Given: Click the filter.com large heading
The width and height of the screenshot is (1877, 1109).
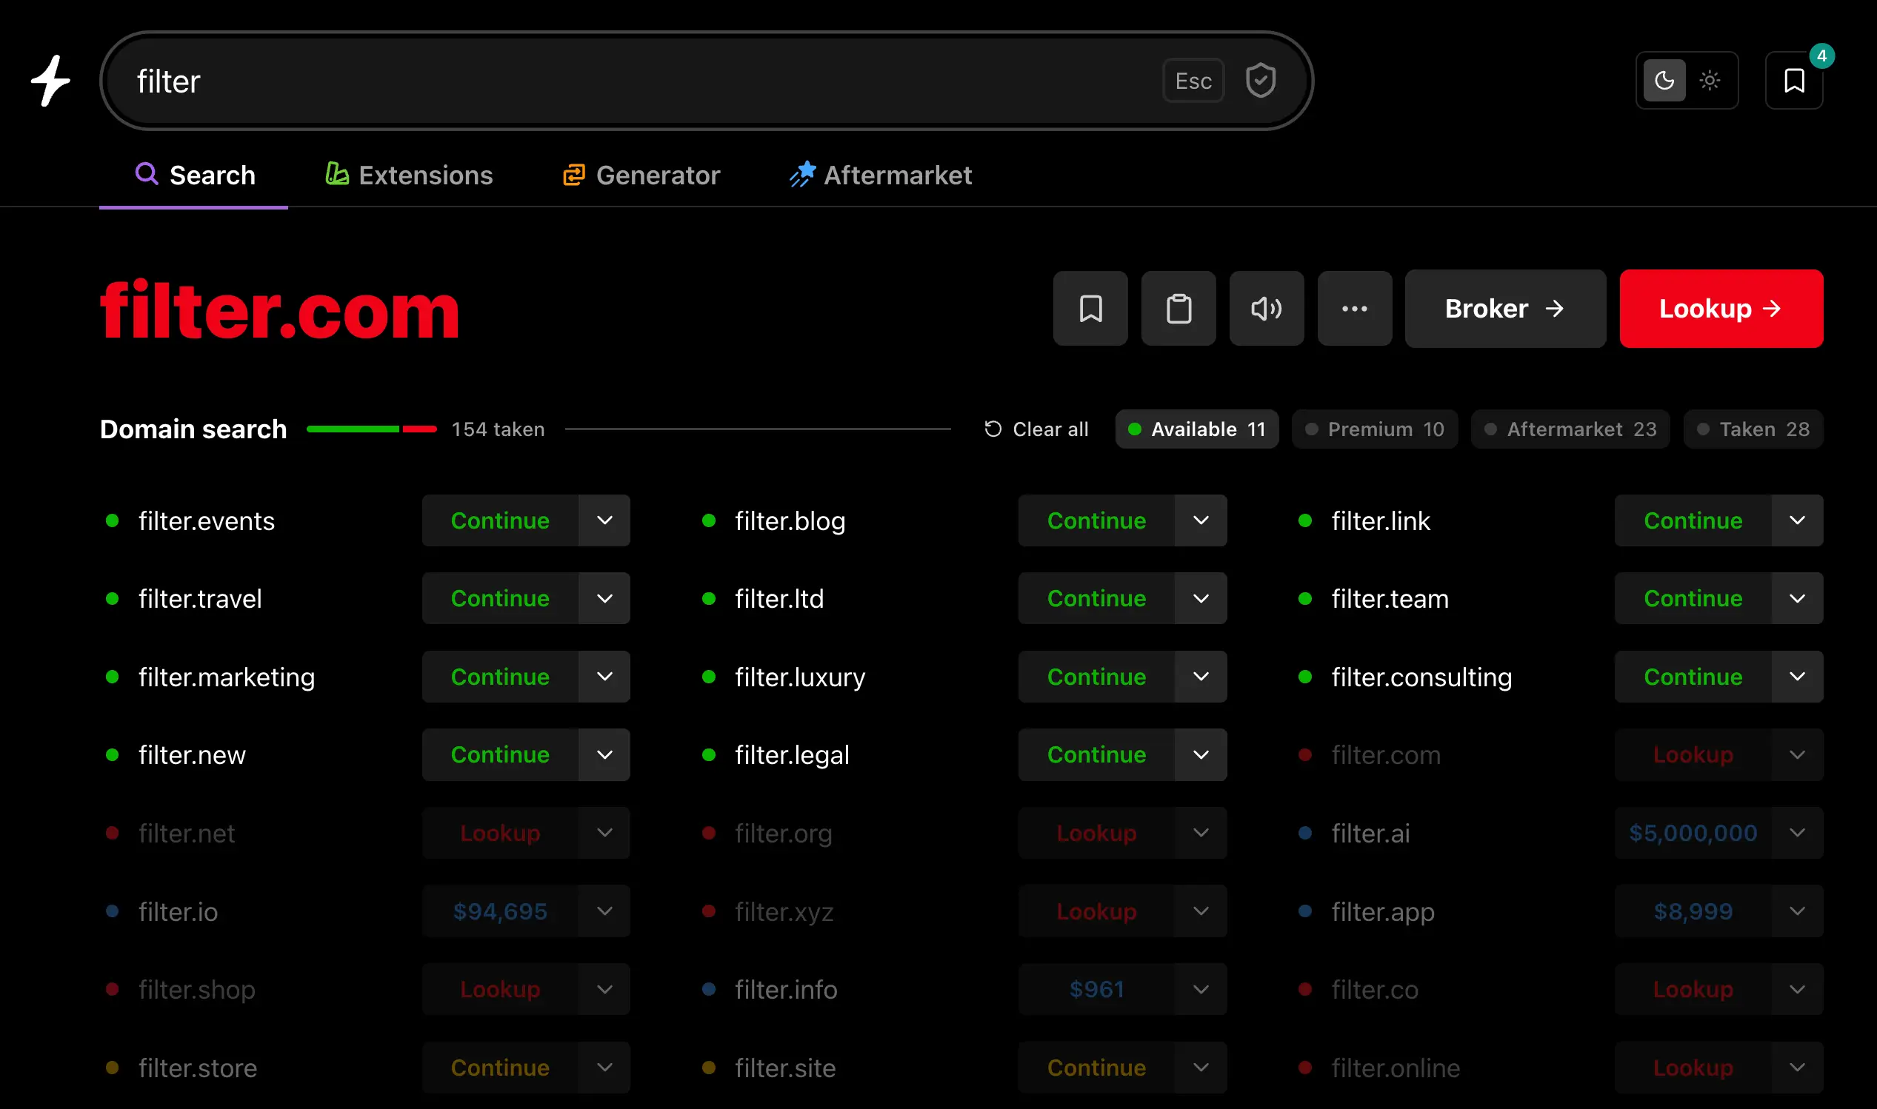Looking at the screenshot, I should (279, 309).
